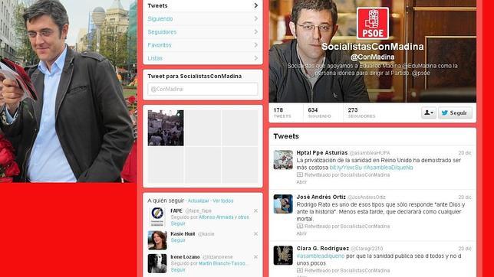View the 178 Tweets count
494x277 pixels.
[x=282, y=112]
